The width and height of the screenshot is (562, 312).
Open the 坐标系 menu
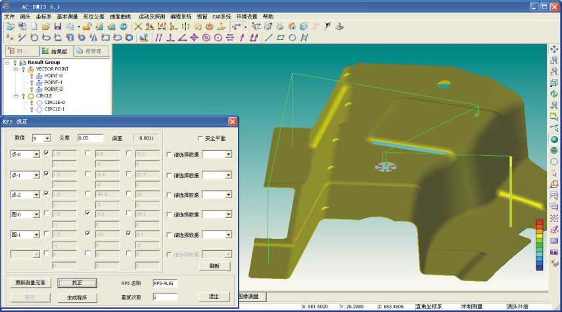click(x=43, y=16)
